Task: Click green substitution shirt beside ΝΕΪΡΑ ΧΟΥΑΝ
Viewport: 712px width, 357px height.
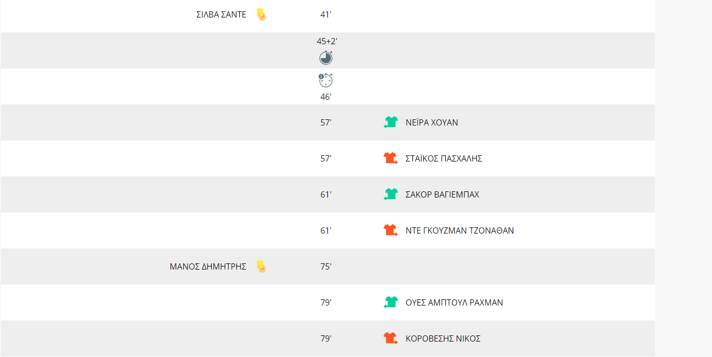Action: [x=391, y=122]
